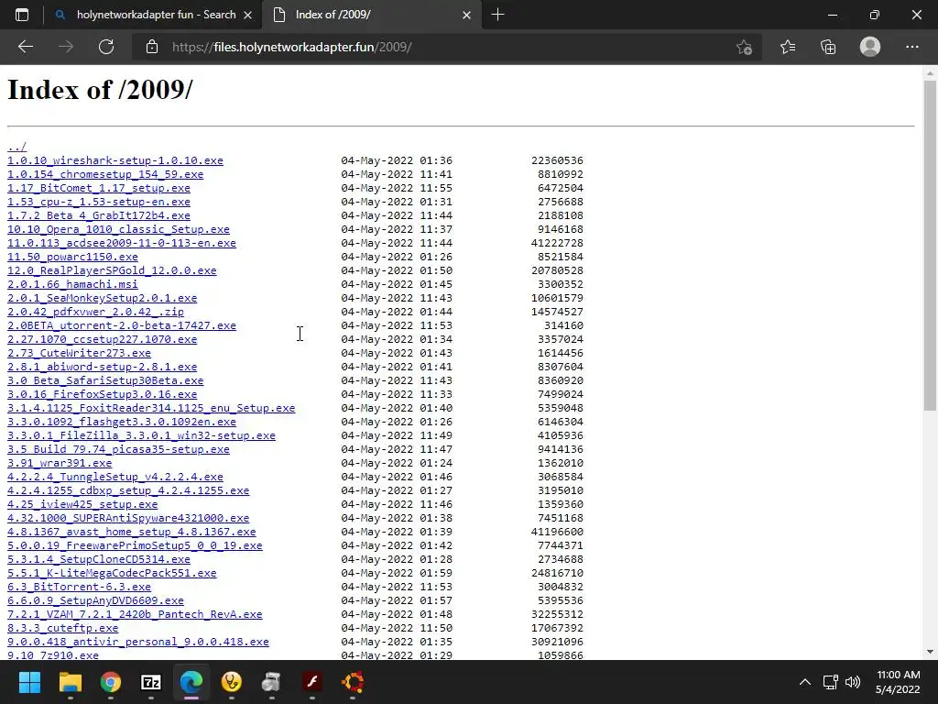Click 2.0BETA_utorrent-2.0-beta-17427.exe link
The width and height of the screenshot is (938, 704).
(x=122, y=325)
